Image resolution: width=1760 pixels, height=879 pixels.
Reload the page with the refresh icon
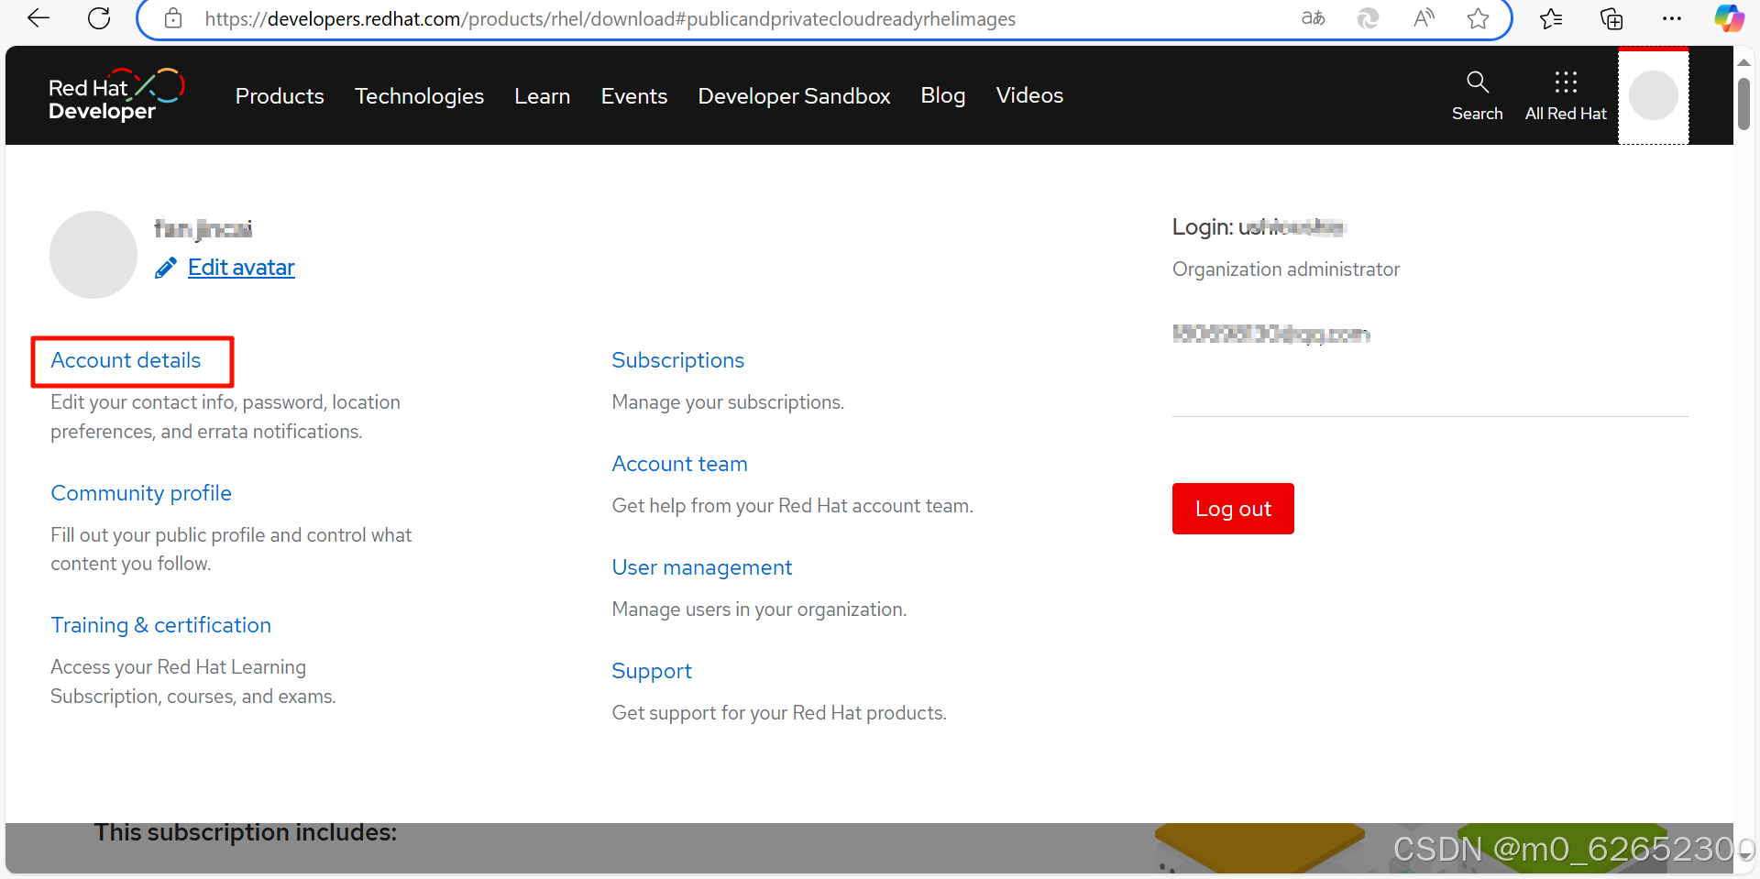tap(99, 18)
